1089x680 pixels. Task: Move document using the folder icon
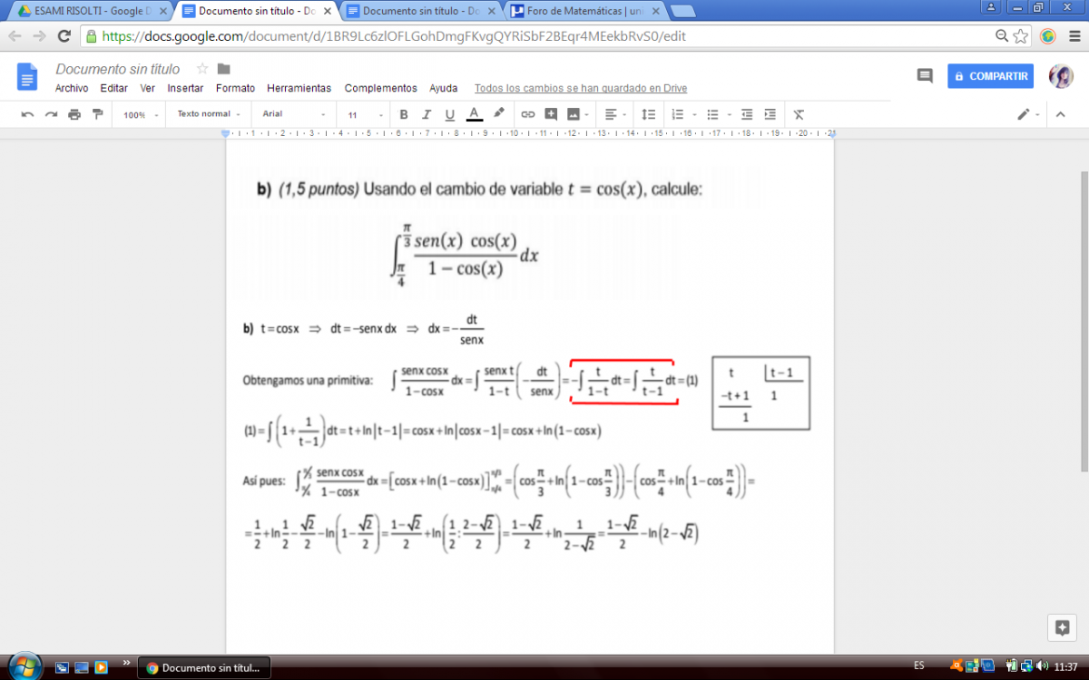224,69
